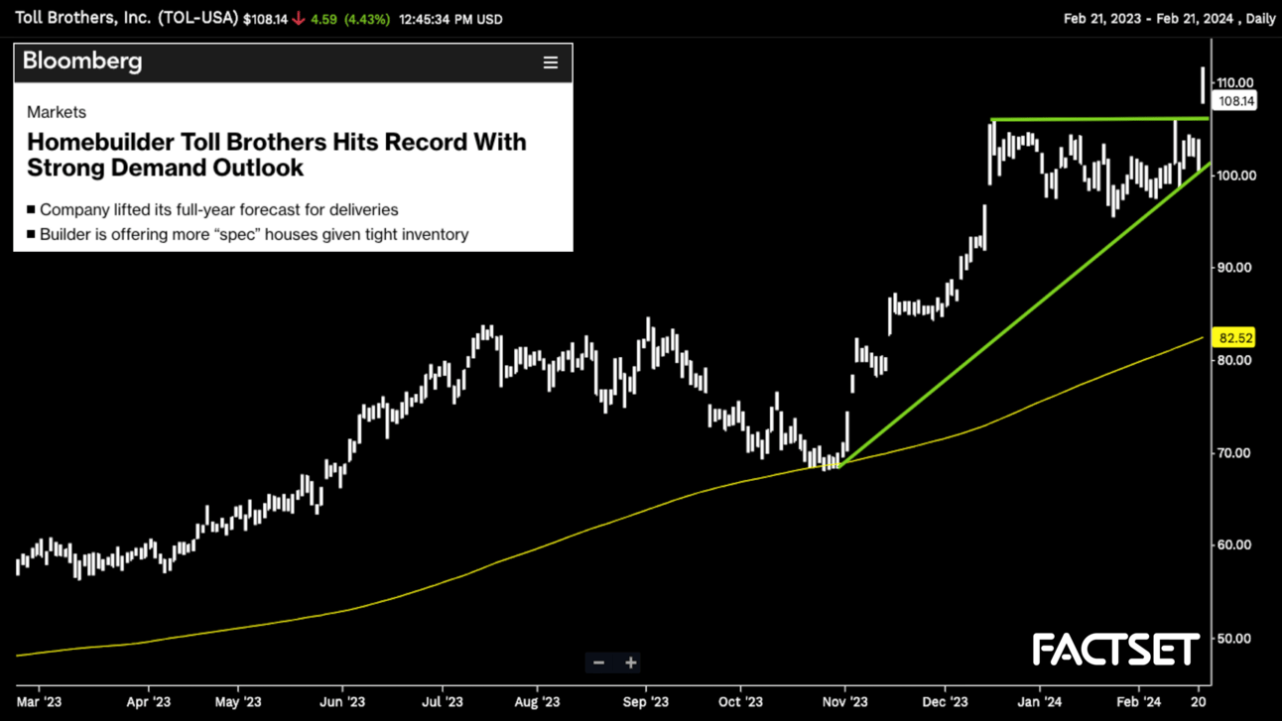The height and width of the screenshot is (721, 1282).
Task: Click the 4.43% change value
Action: tap(367, 19)
